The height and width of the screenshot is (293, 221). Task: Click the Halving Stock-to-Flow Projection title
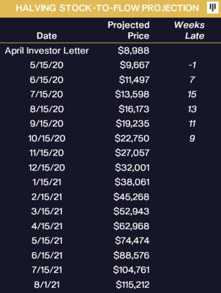tap(107, 8)
